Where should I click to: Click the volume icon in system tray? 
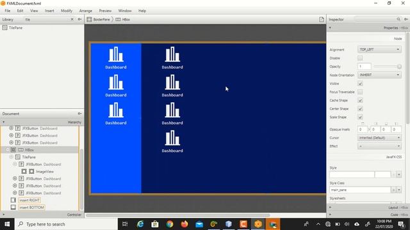347,224
